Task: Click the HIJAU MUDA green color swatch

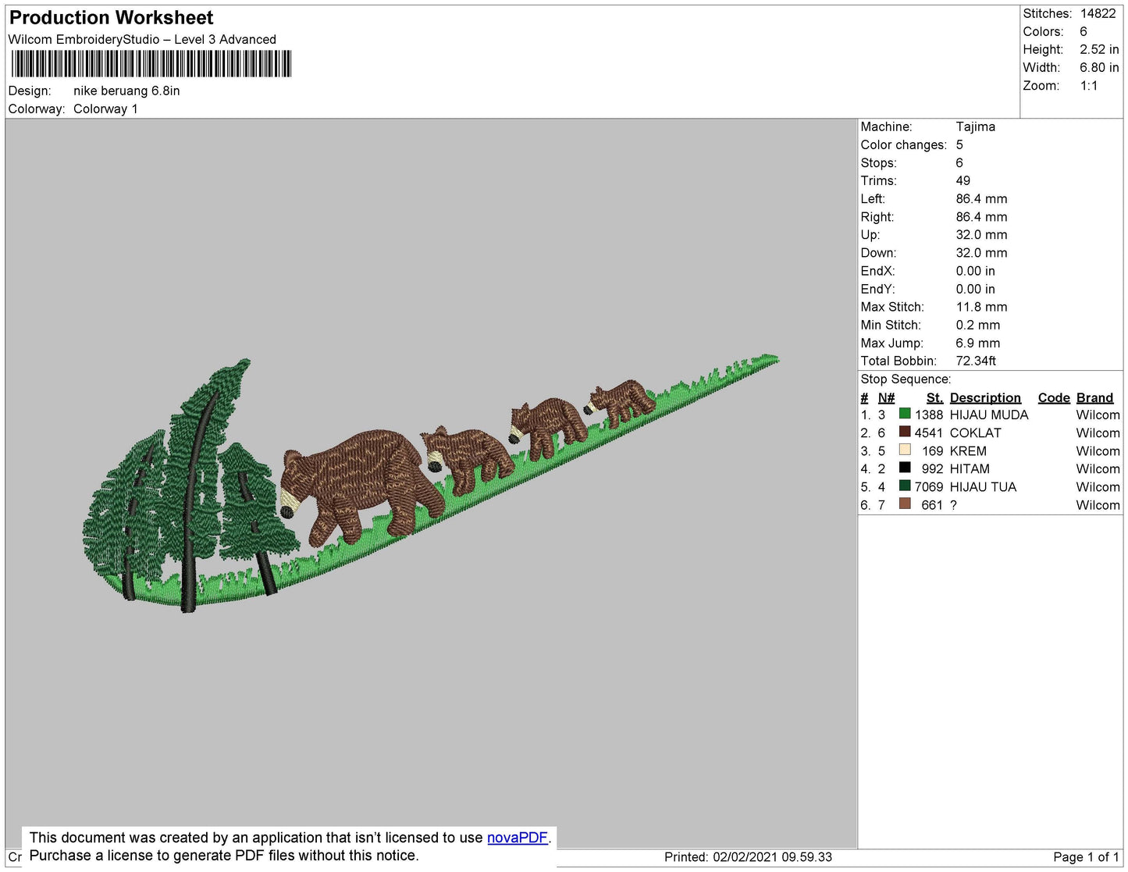Action: pyautogui.click(x=905, y=414)
